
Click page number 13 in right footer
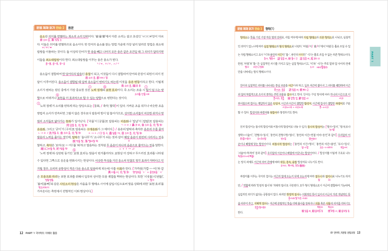tap(359, 232)
